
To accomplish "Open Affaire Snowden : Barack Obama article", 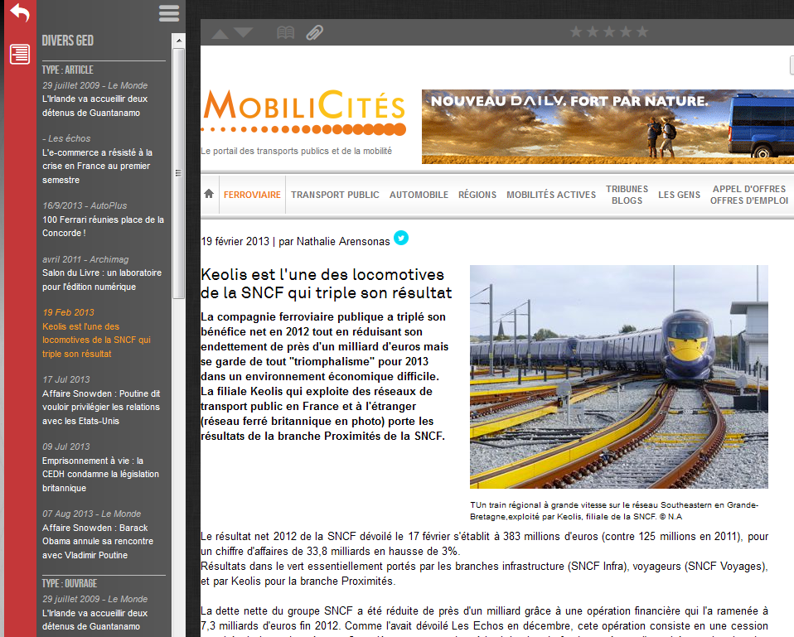I will pyautogui.click(x=97, y=542).
